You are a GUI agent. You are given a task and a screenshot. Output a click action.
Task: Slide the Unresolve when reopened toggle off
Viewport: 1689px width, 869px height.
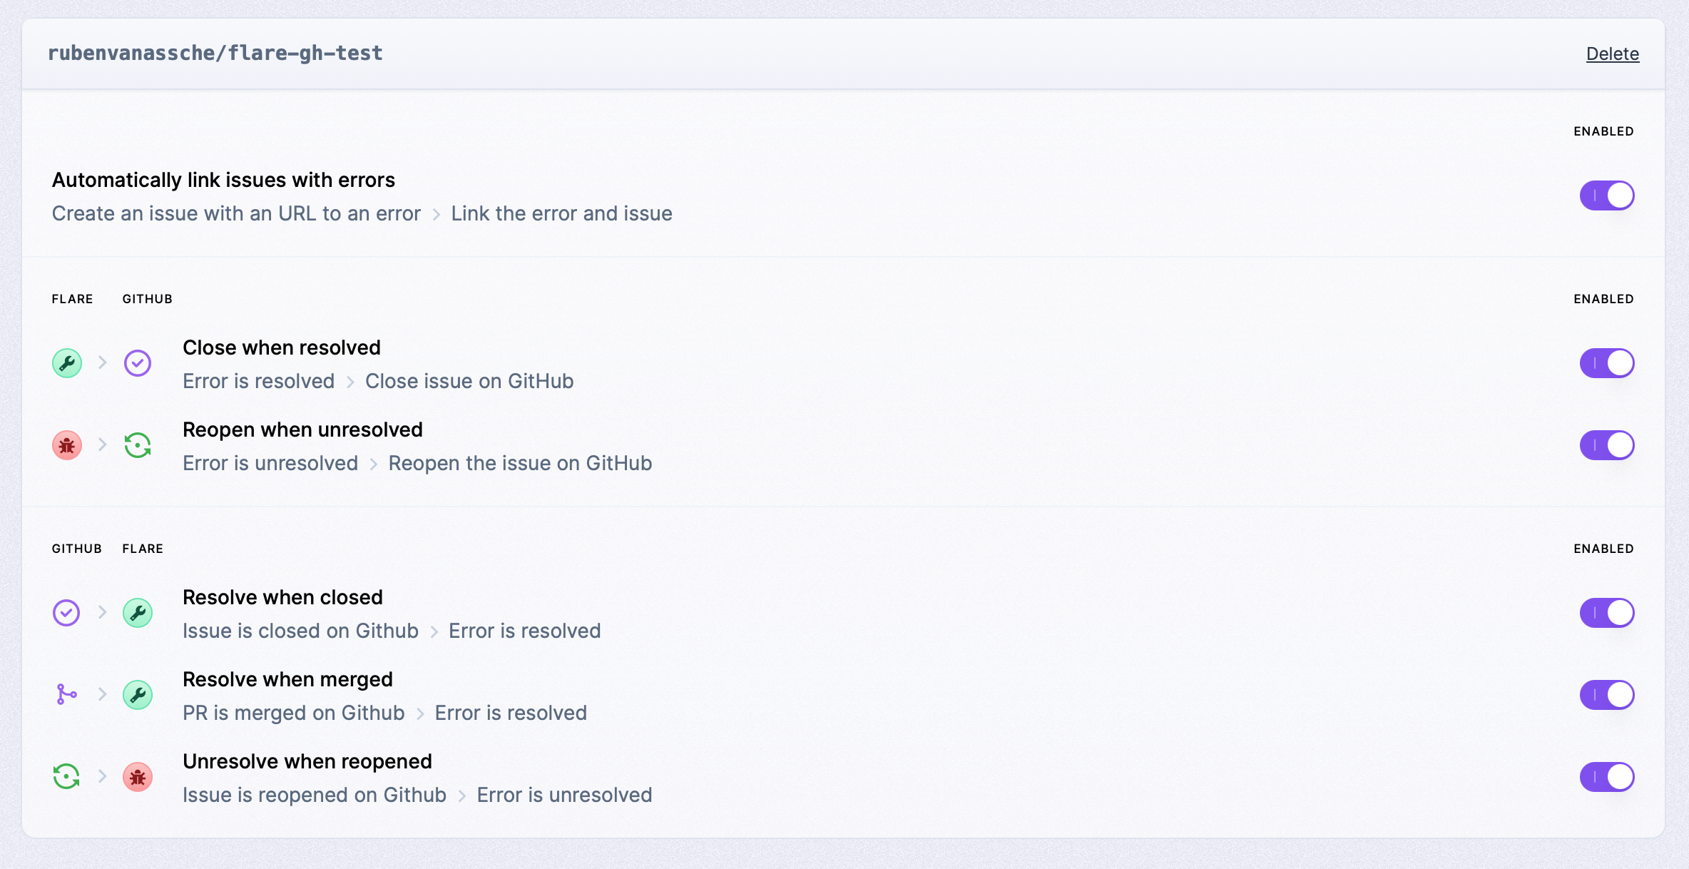coord(1606,776)
